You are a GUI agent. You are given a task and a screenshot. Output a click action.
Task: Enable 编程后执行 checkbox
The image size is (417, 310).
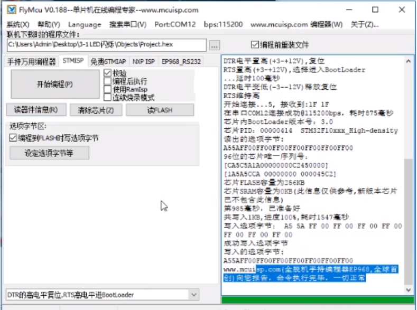click(107, 81)
